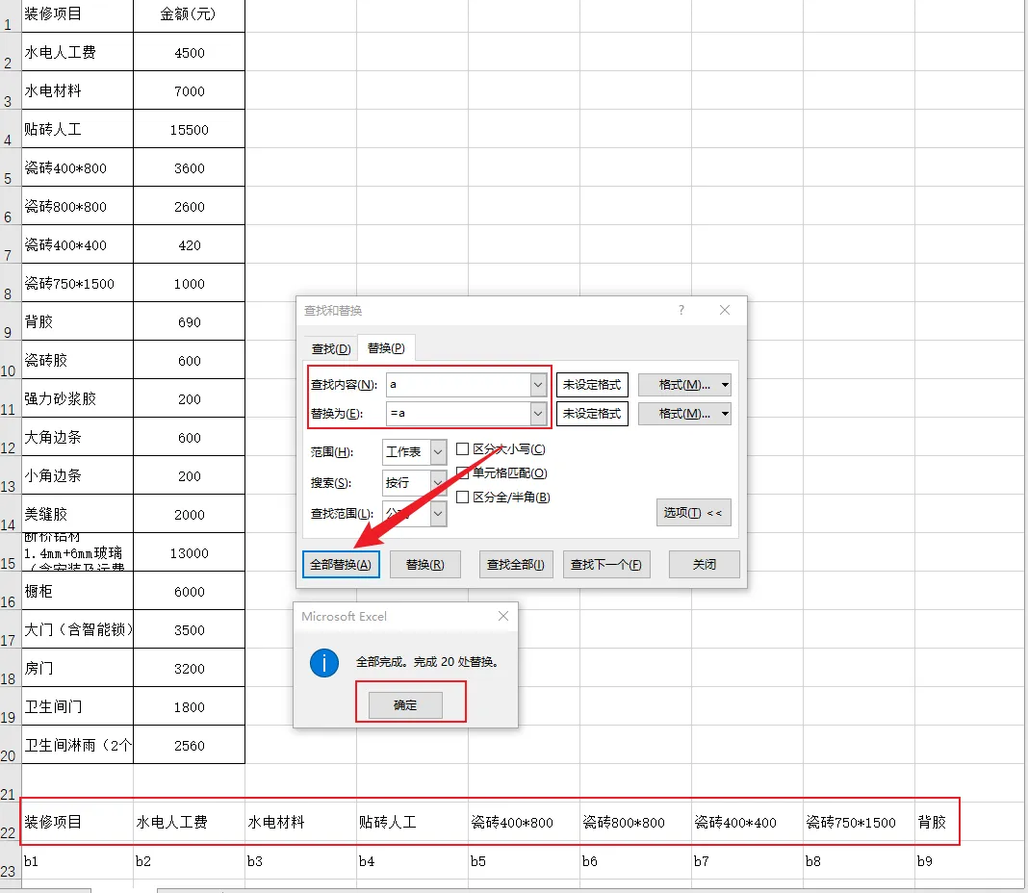Click the 查找内容(N) input field
Image resolution: width=1028 pixels, height=893 pixels.
(x=458, y=385)
